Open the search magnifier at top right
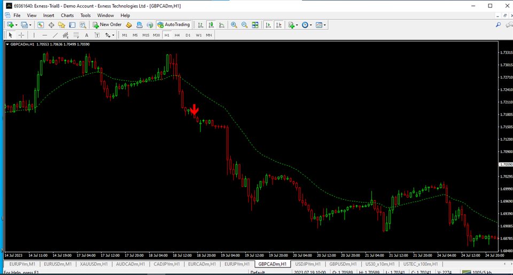The height and width of the screenshot is (275, 513). 498,25
